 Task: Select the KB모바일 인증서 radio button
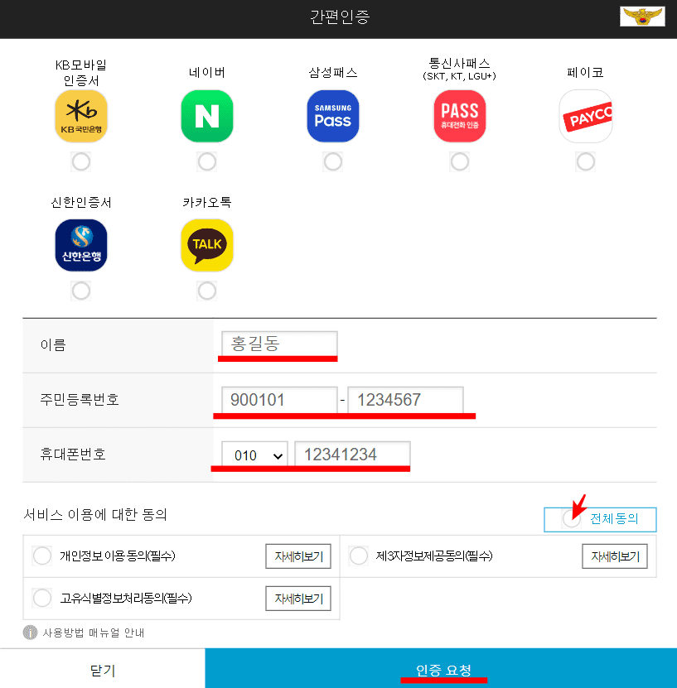pyautogui.click(x=81, y=162)
